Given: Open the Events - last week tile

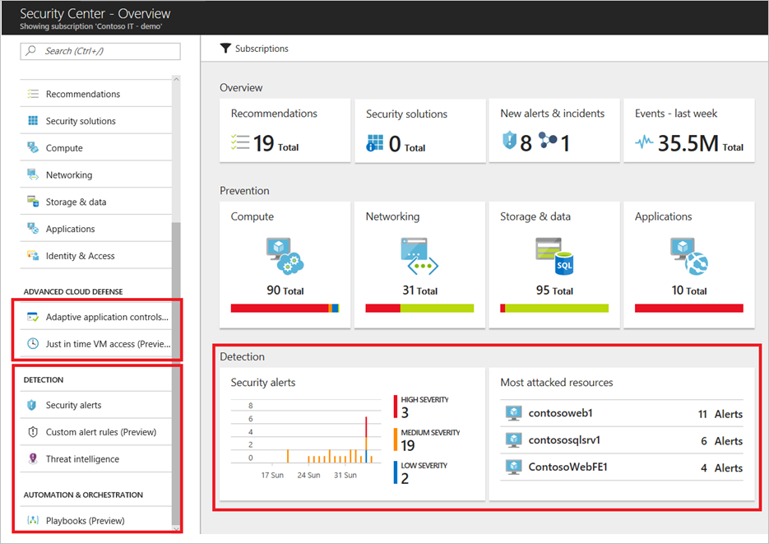Looking at the screenshot, I should pos(689,131).
